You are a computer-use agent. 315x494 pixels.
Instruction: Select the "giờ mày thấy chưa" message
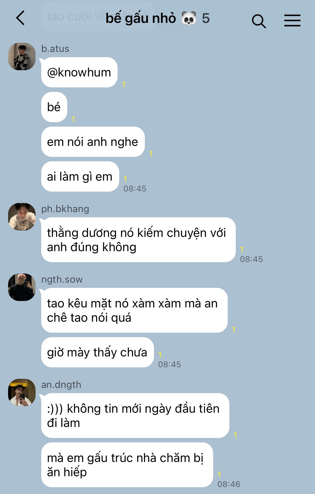click(97, 352)
